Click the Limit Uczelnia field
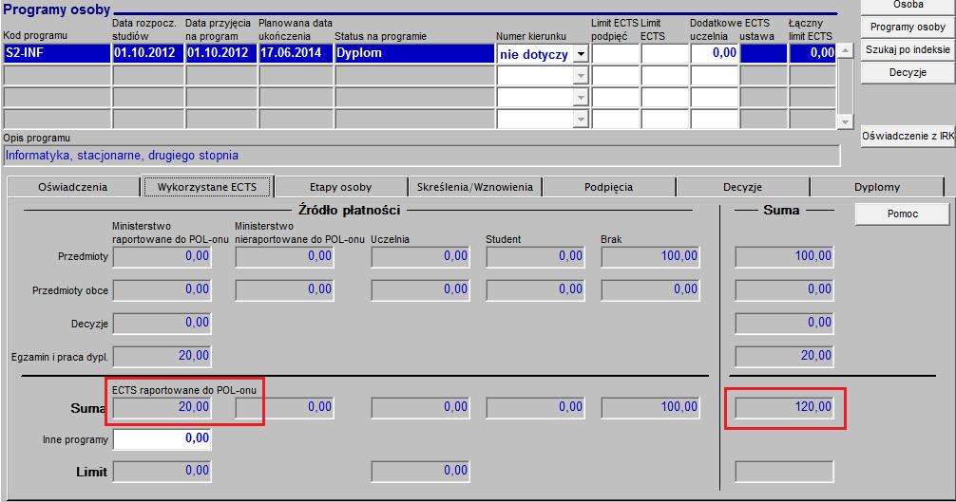This screenshot has width=956, height=502. pos(420,471)
